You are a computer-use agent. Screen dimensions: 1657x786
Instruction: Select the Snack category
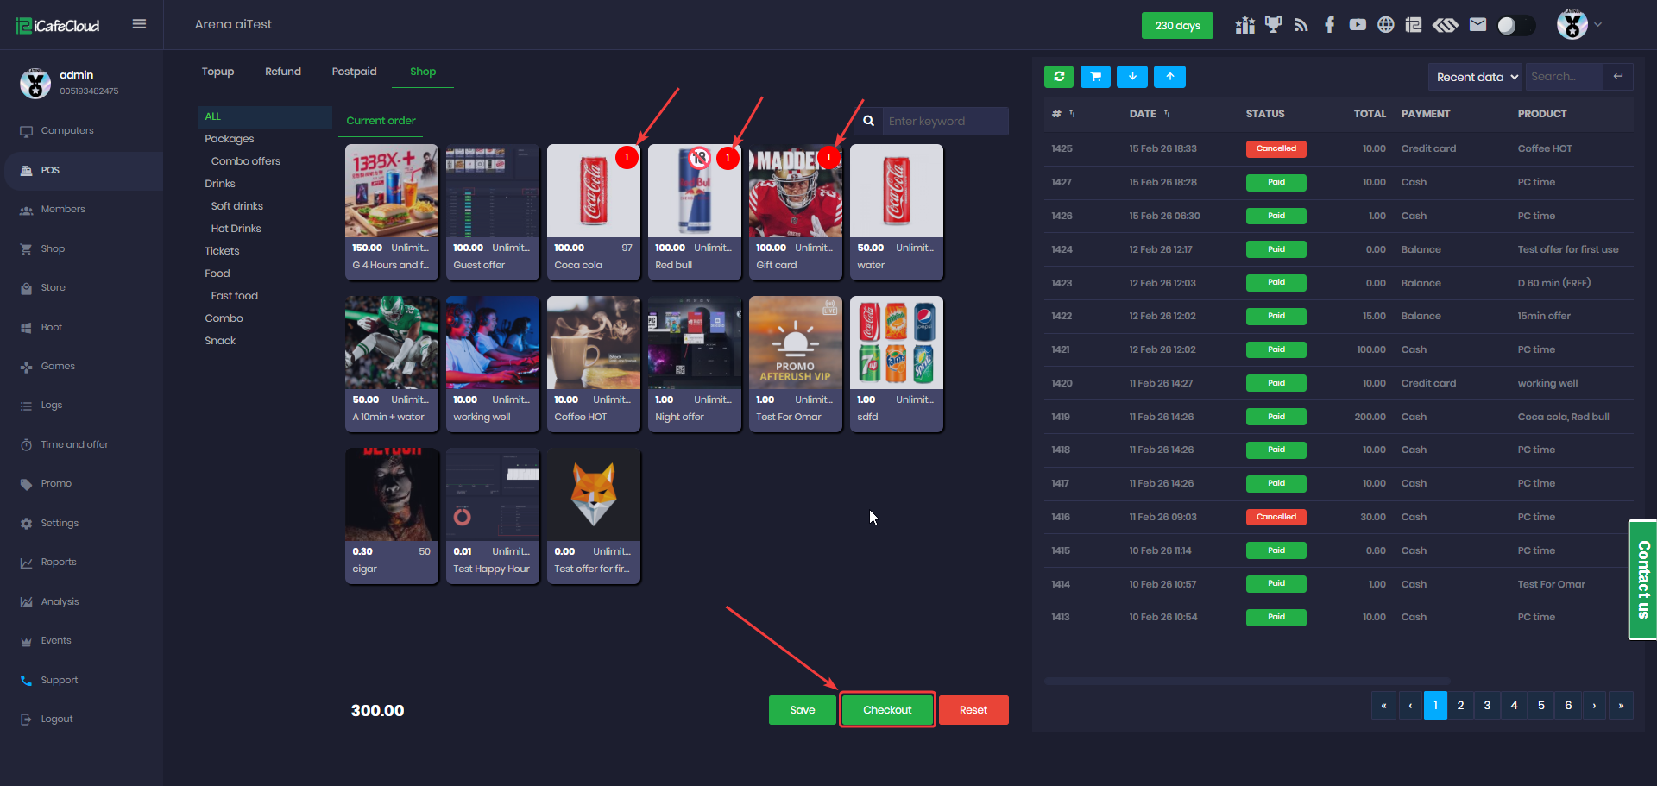[220, 341]
